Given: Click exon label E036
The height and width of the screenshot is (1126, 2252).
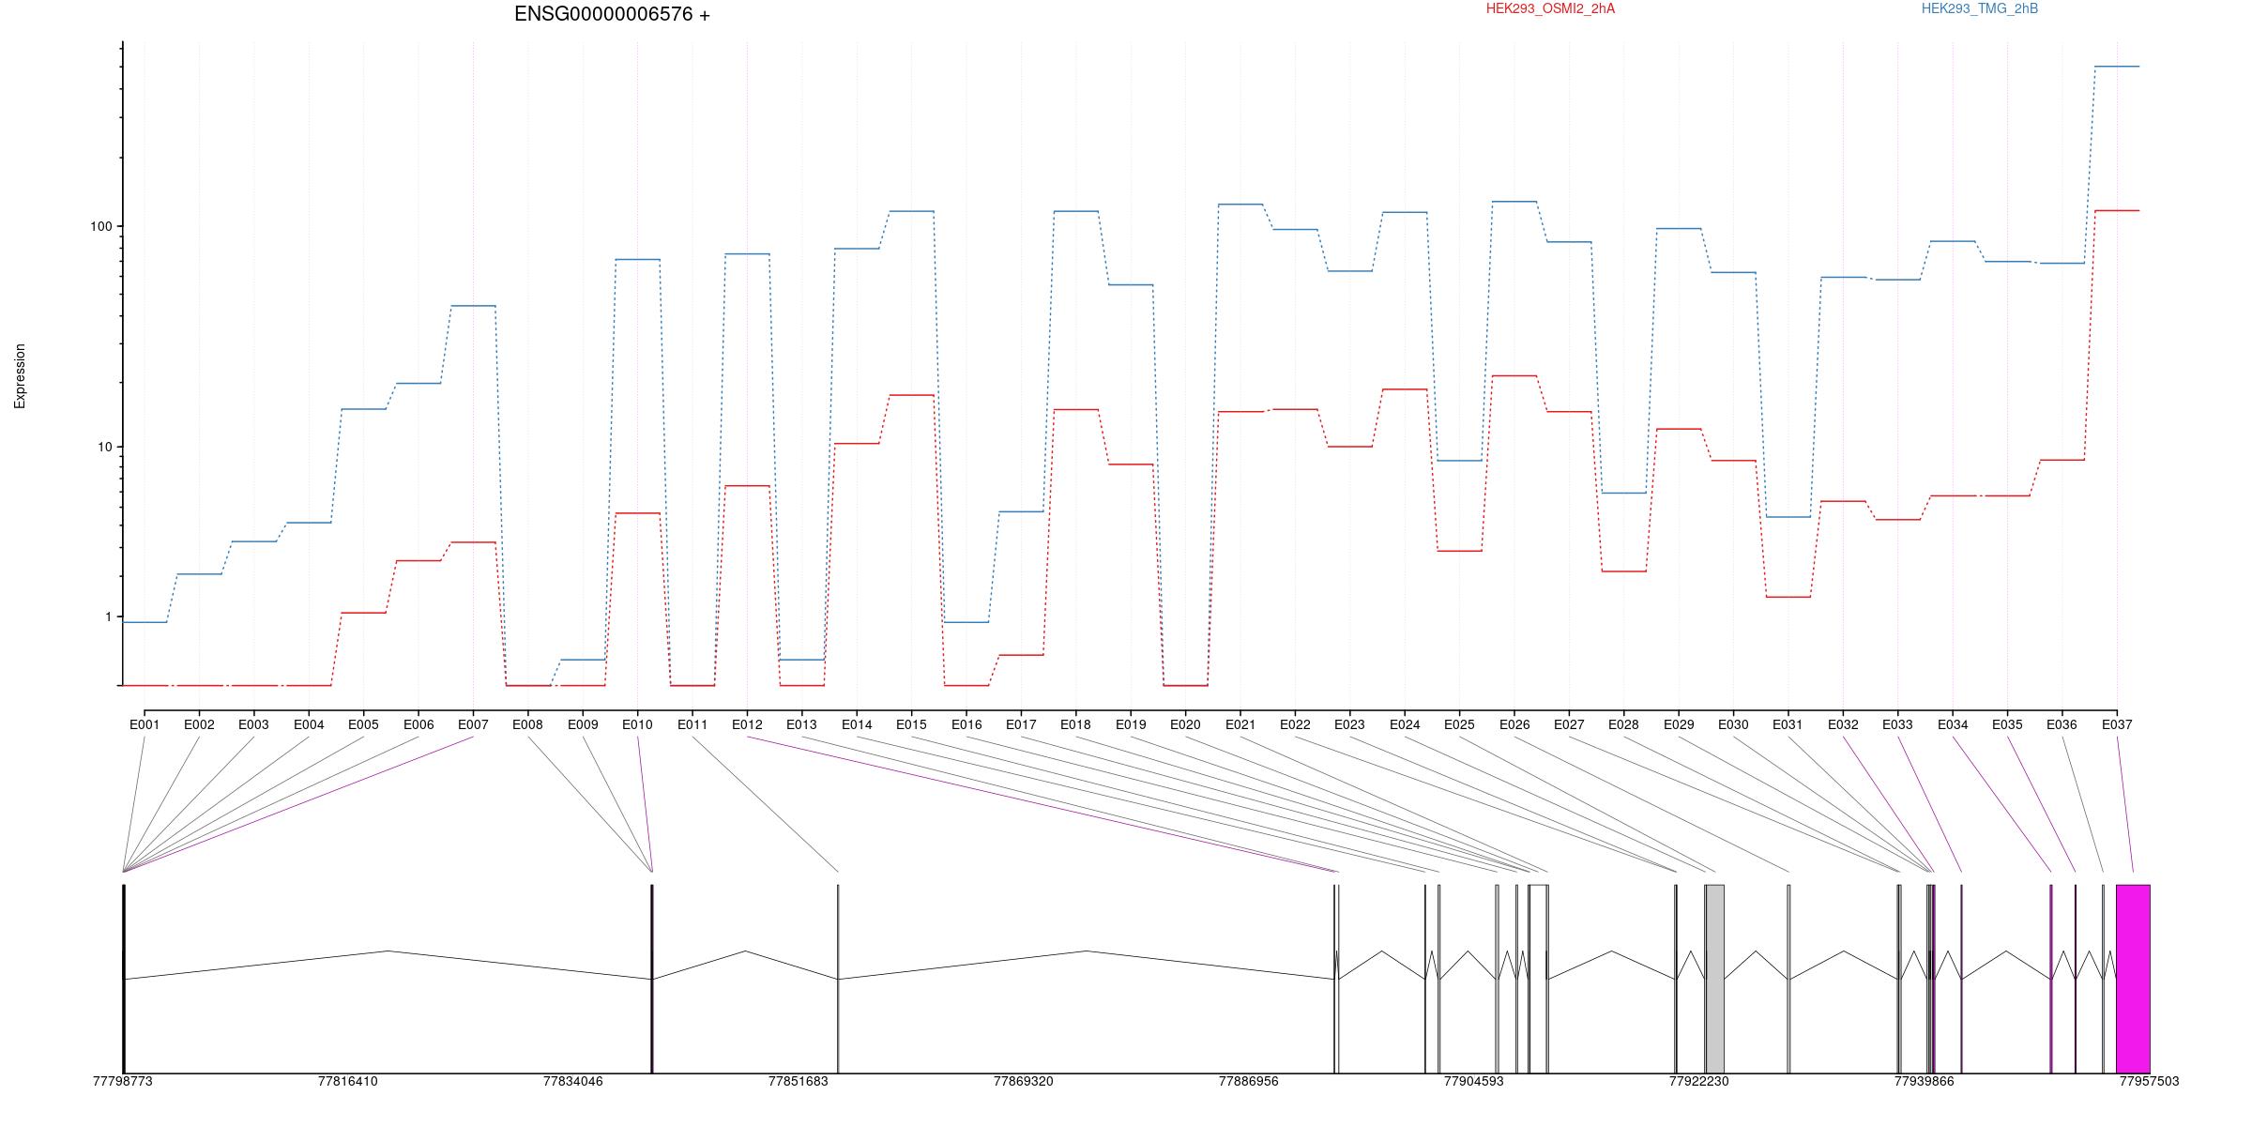Looking at the screenshot, I should [2062, 724].
